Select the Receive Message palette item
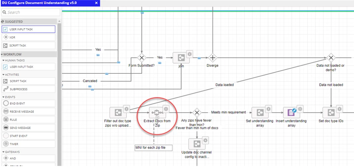354x167 pixels. pos(28,112)
